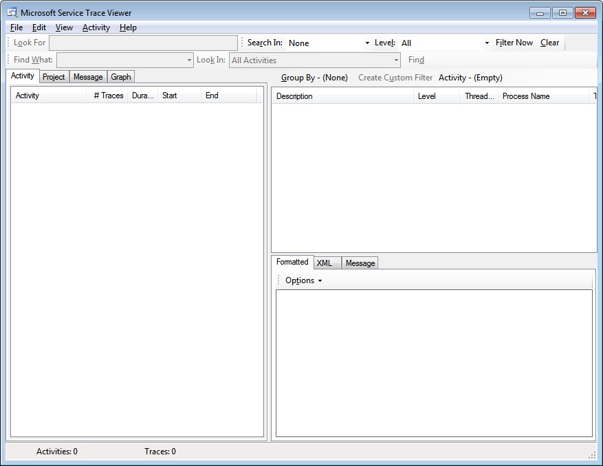Sort by the End column header
This screenshot has width=603, height=466.
tap(229, 96)
